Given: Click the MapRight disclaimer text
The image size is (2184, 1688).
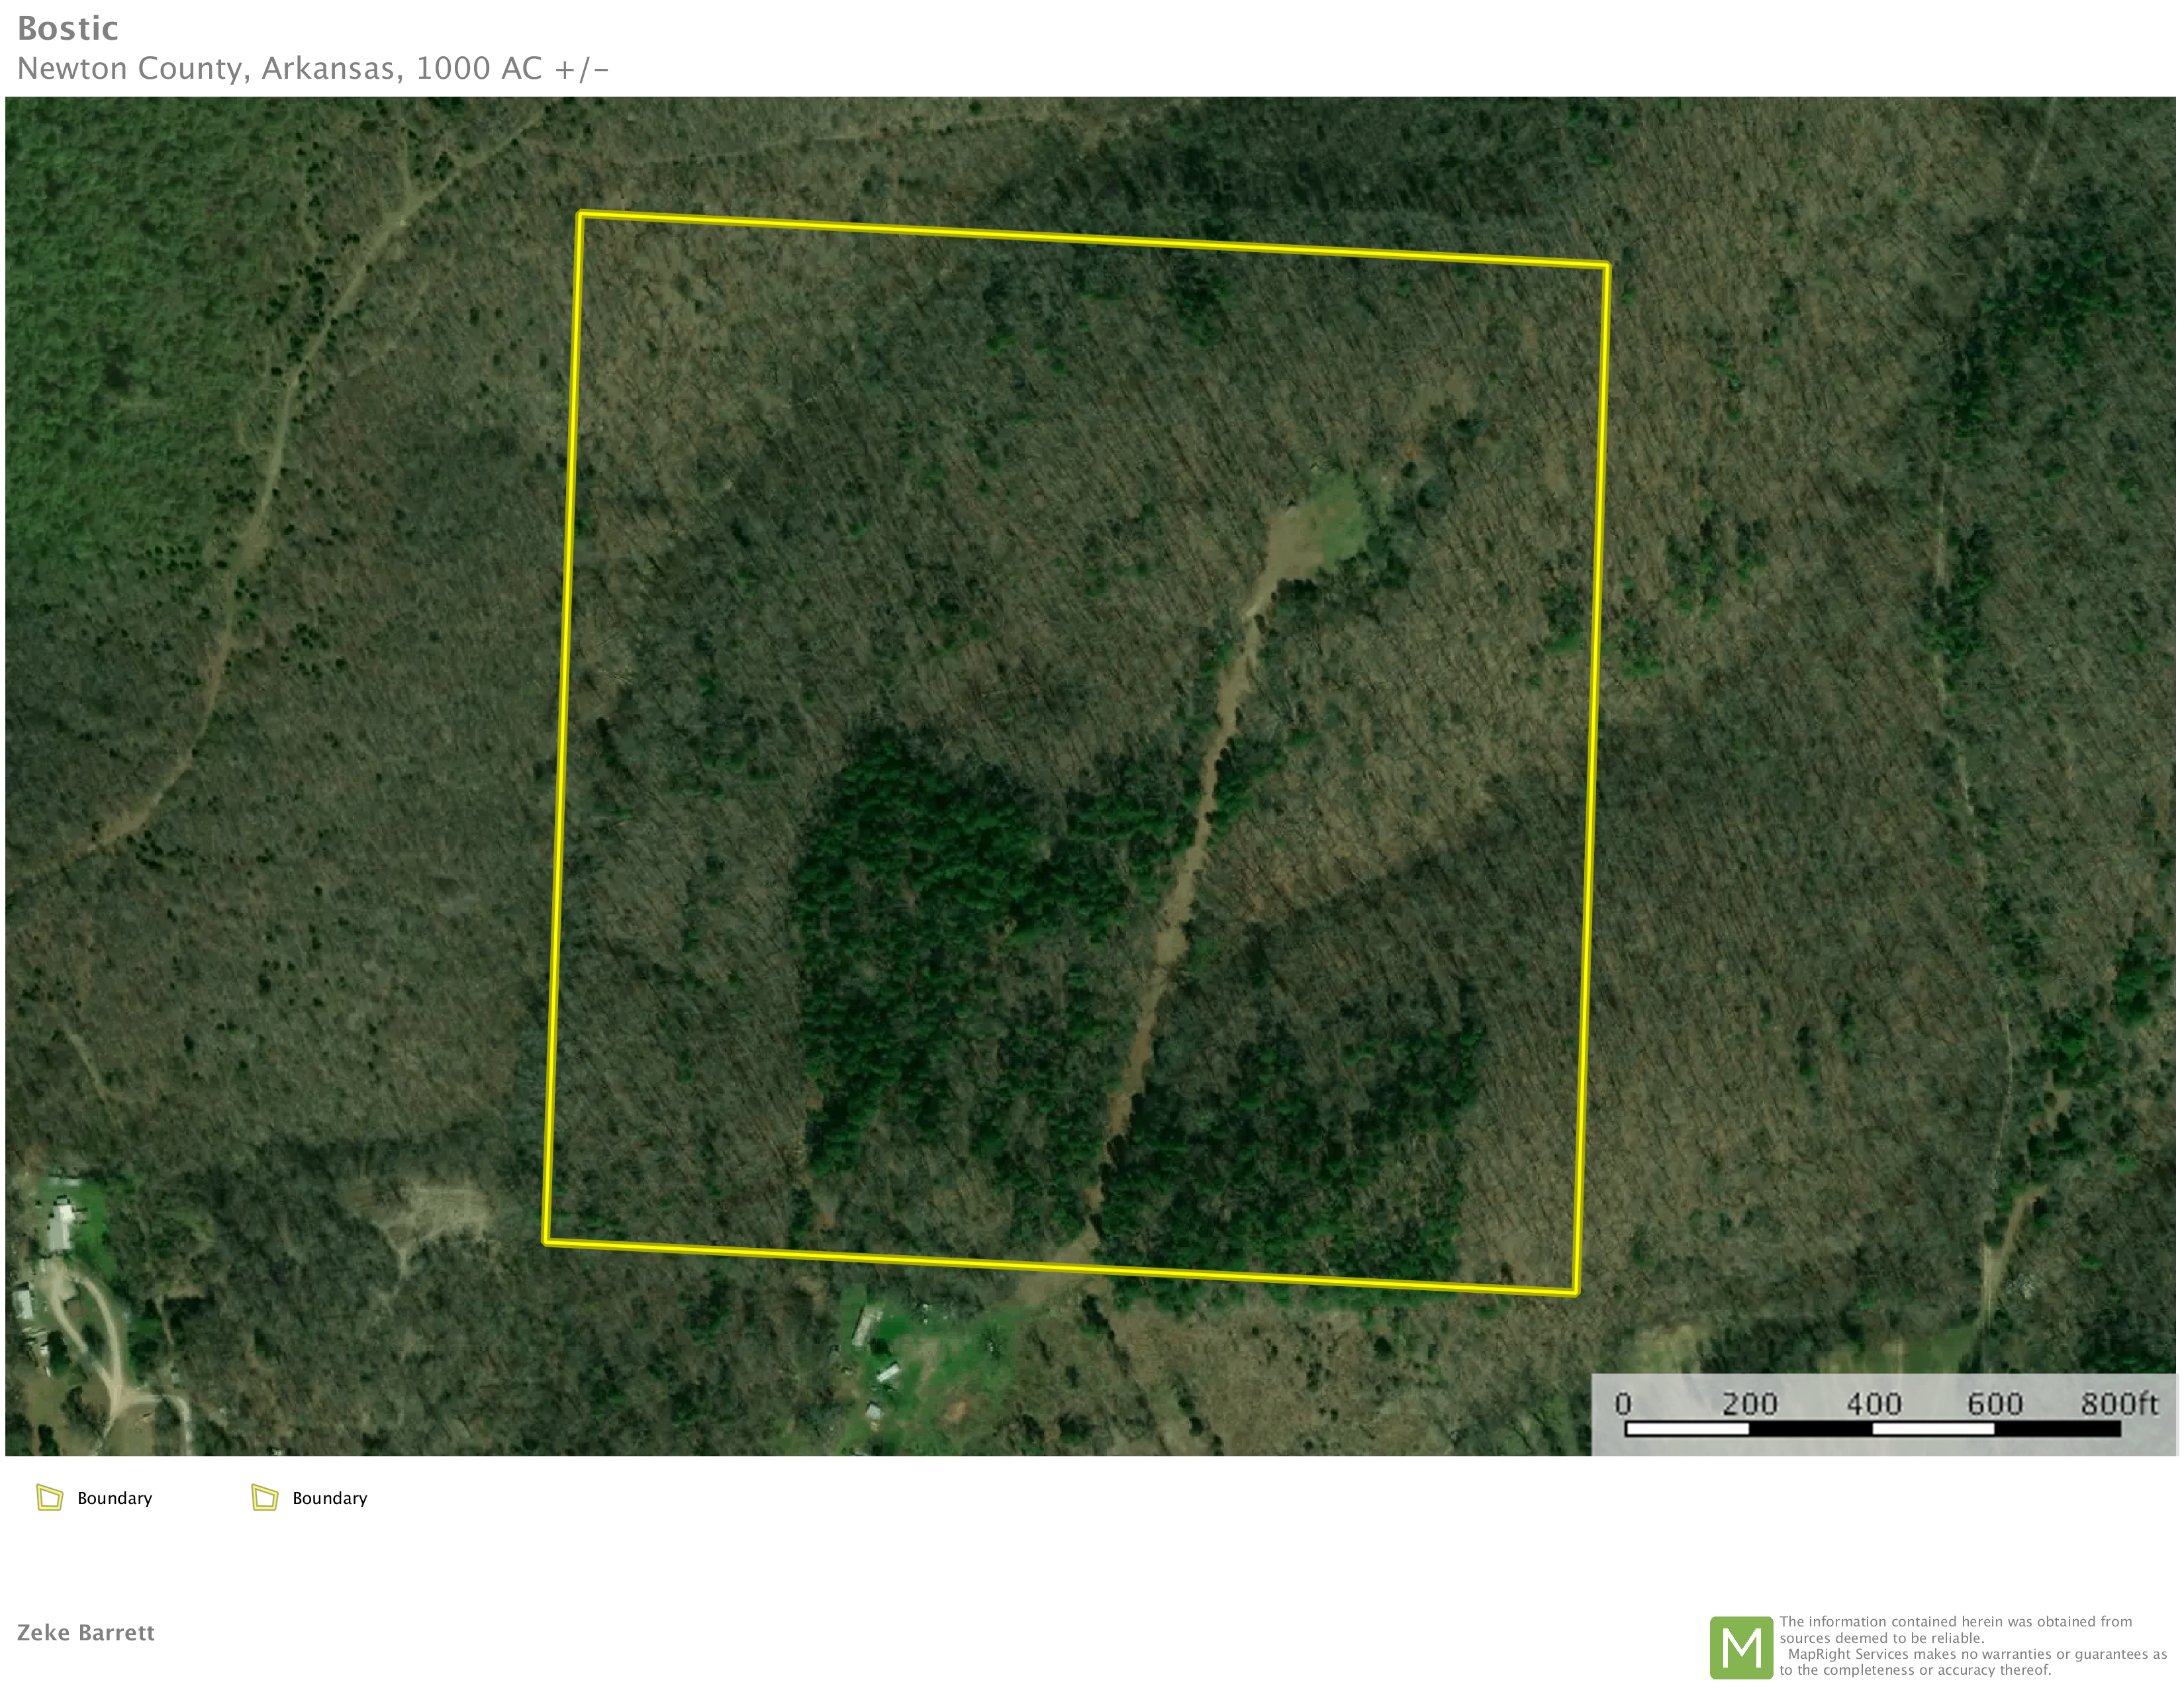Looking at the screenshot, I should point(1970,1646).
